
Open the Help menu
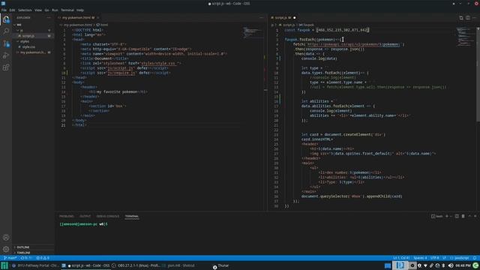[x=80, y=10]
